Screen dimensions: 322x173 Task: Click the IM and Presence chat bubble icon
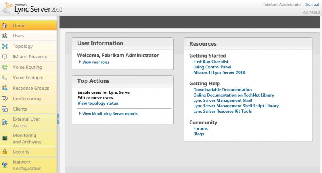click(x=5, y=57)
